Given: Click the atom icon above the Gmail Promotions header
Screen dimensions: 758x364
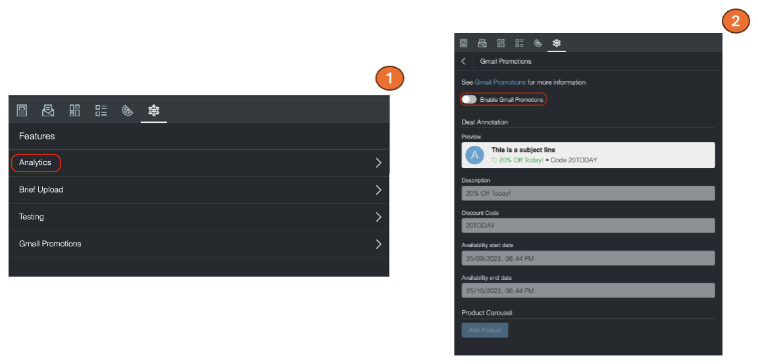Looking at the screenshot, I should [x=557, y=43].
